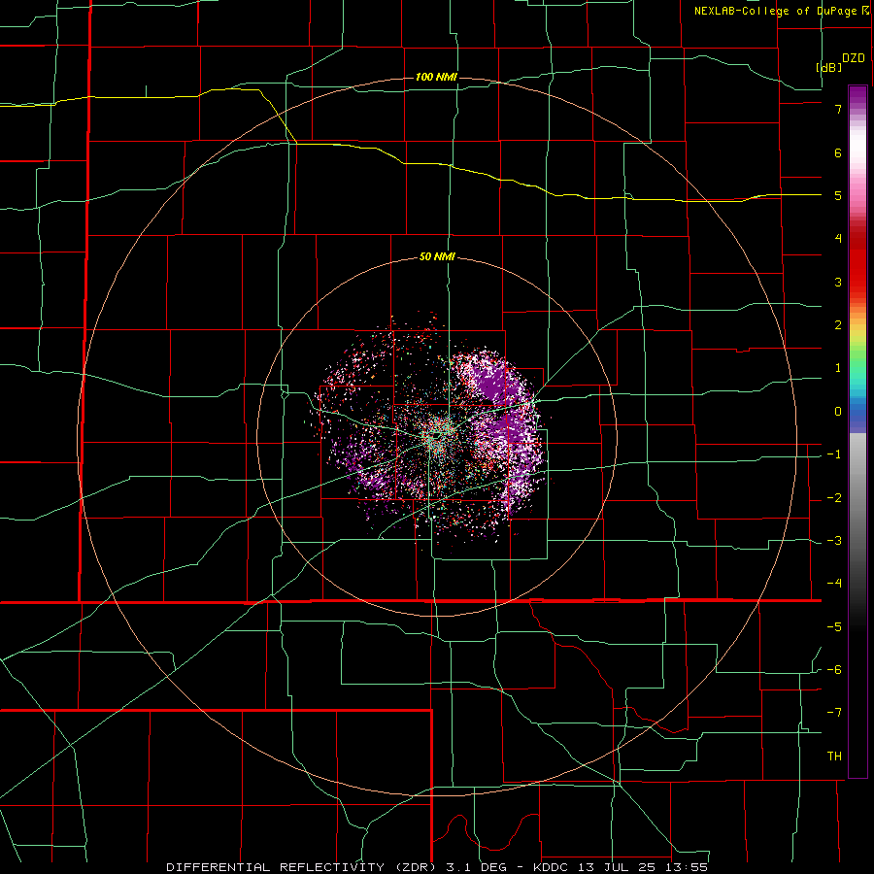Click the -2 value on the scale

point(834,498)
